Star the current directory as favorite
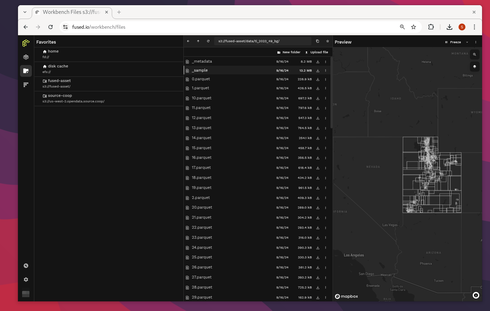Viewport: 490px width, 311px height. (x=327, y=41)
